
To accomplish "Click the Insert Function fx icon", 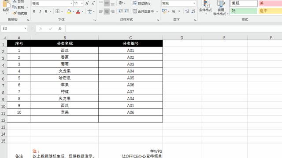I will (x=60, y=29).
